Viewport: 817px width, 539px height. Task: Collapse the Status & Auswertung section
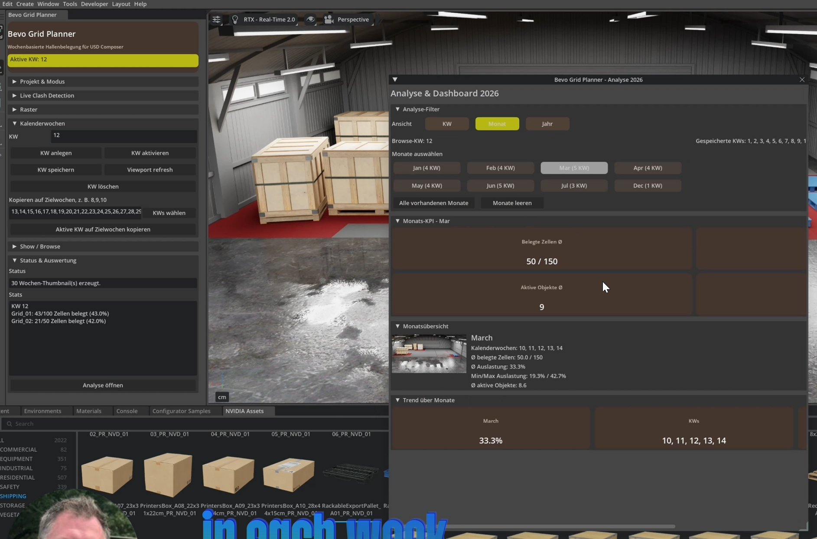click(103, 260)
